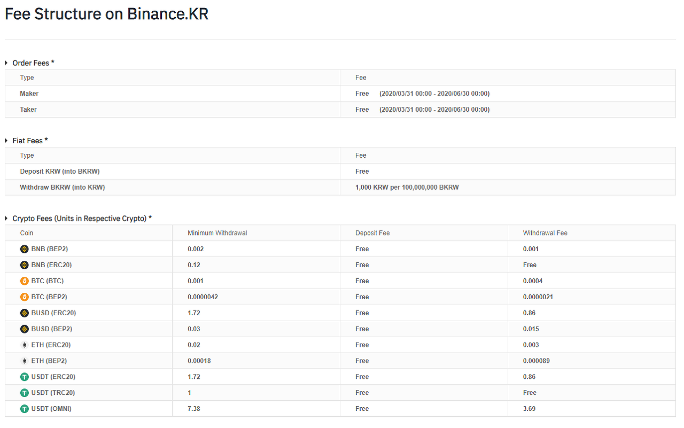Screen dimensions: 684x428
Task: Click the 1,000 KRW per 100,000,000 BKRW fee
Action: point(407,188)
